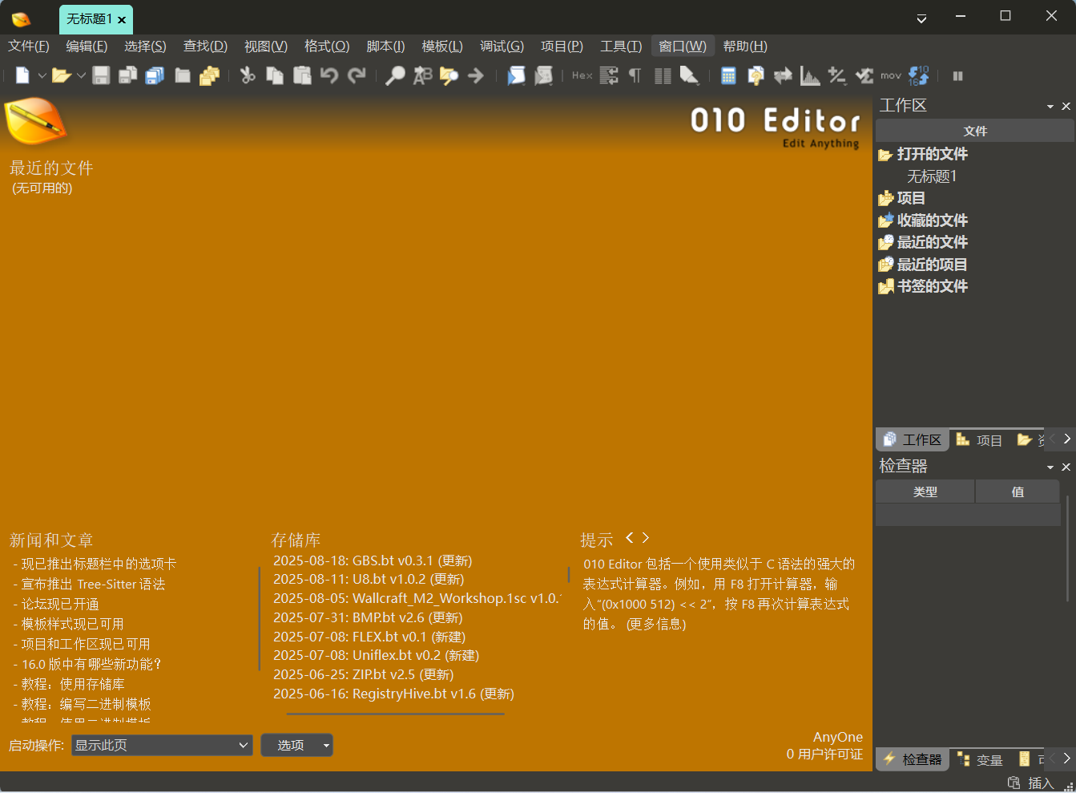Open 16.0 版中有哪些新功能? link
This screenshot has width=1076, height=793.
point(91,664)
